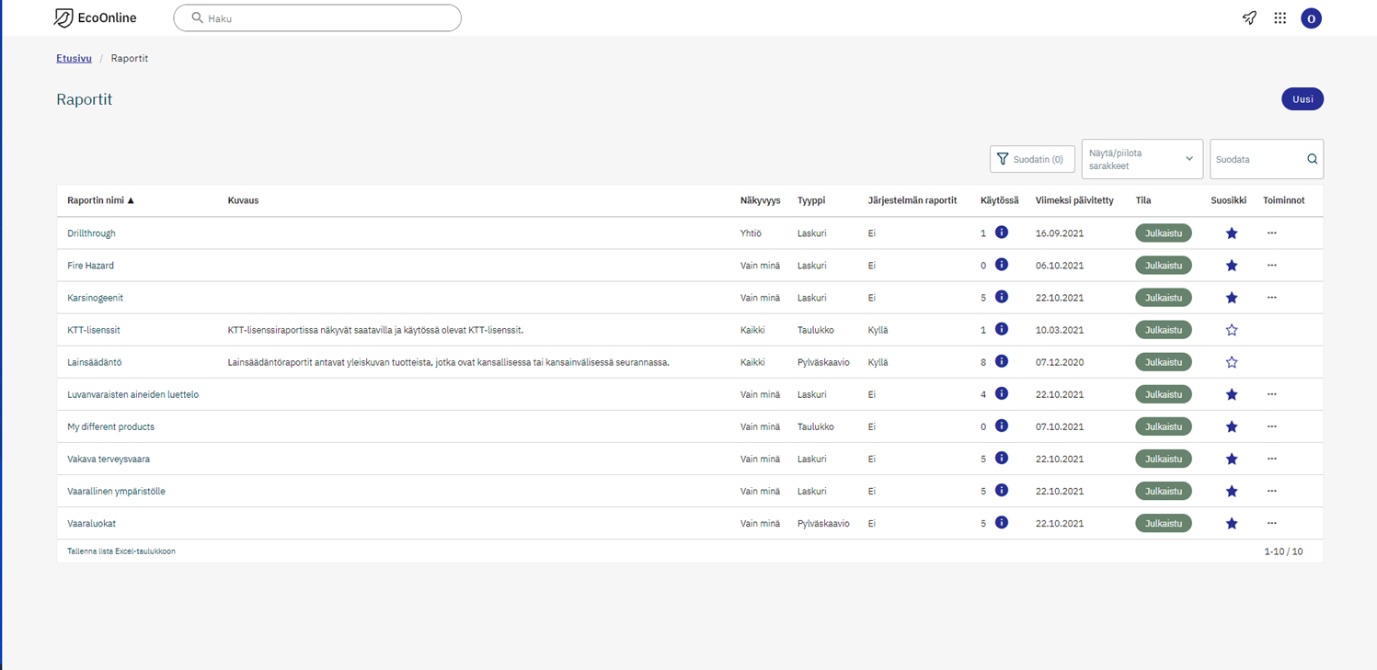The height and width of the screenshot is (670, 1377).
Task: Toggle favorite star for Luvanvaraisten aineiden luettelo
Action: coord(1232,394)
